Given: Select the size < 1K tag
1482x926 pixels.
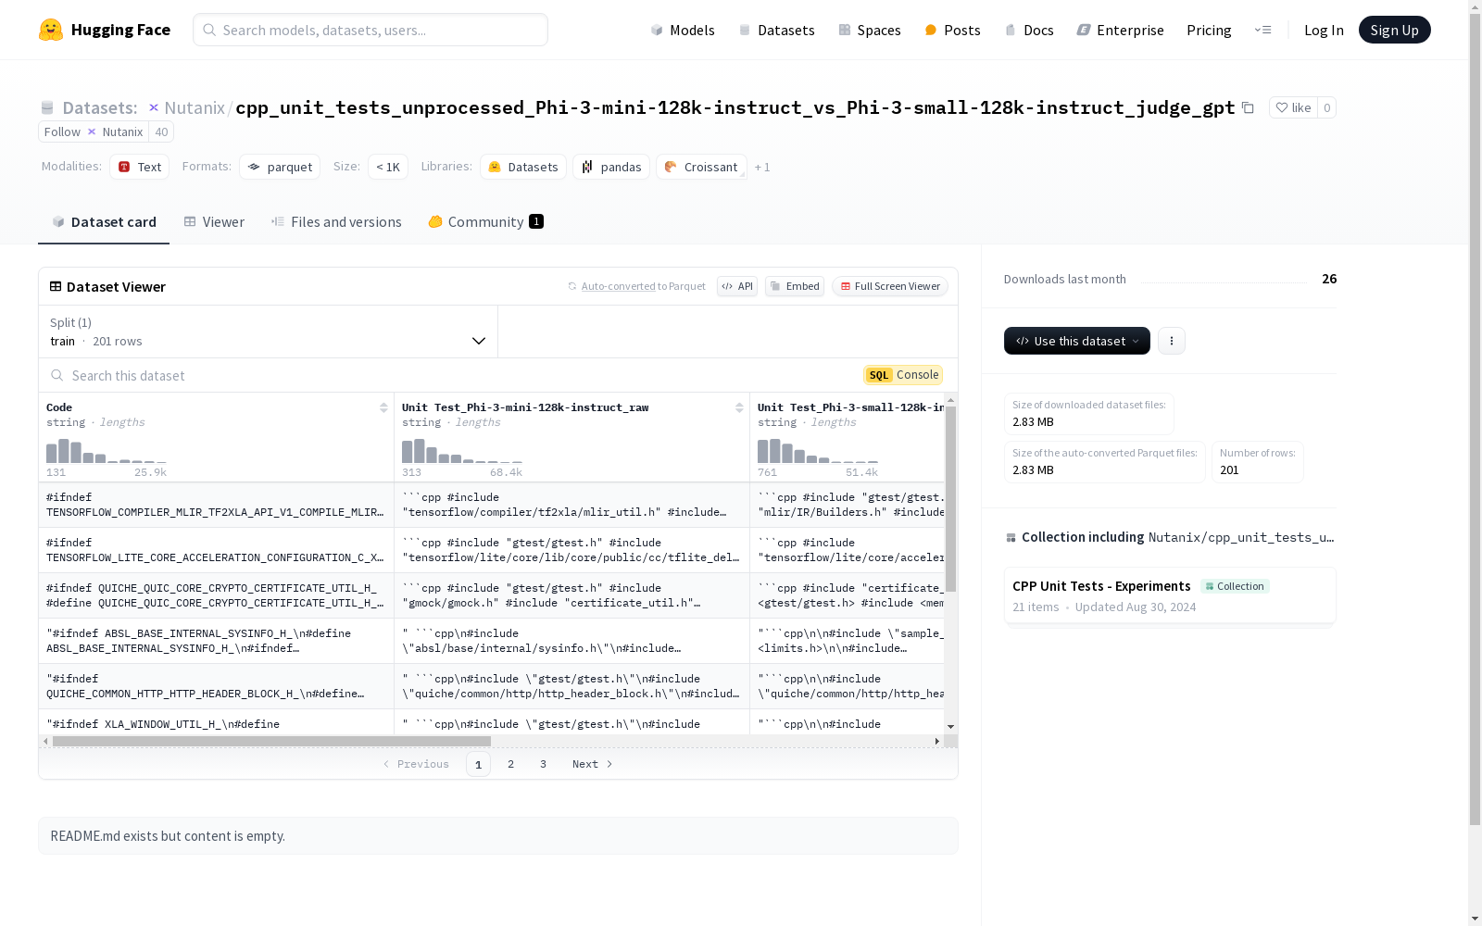Looking at the screenshot, I should click(x=388, y=167).
